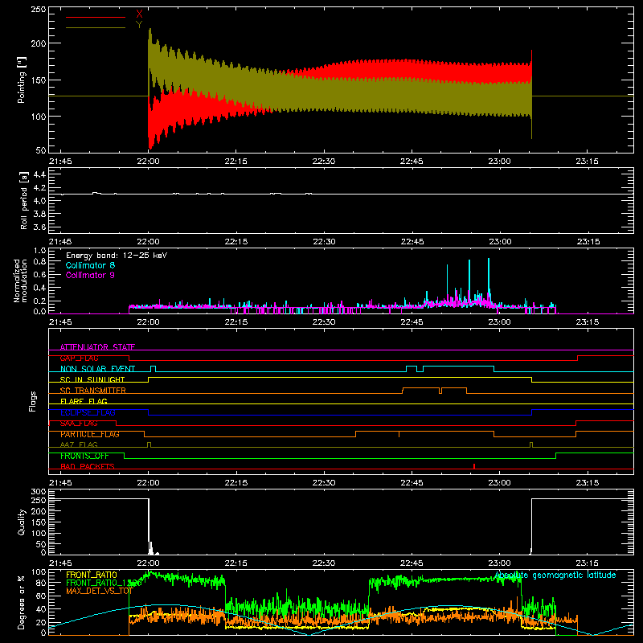643x643 pixels.
Task: Click the BAD_PACKETS flag label
Action: pyautogui.click(x=88, y=466)
